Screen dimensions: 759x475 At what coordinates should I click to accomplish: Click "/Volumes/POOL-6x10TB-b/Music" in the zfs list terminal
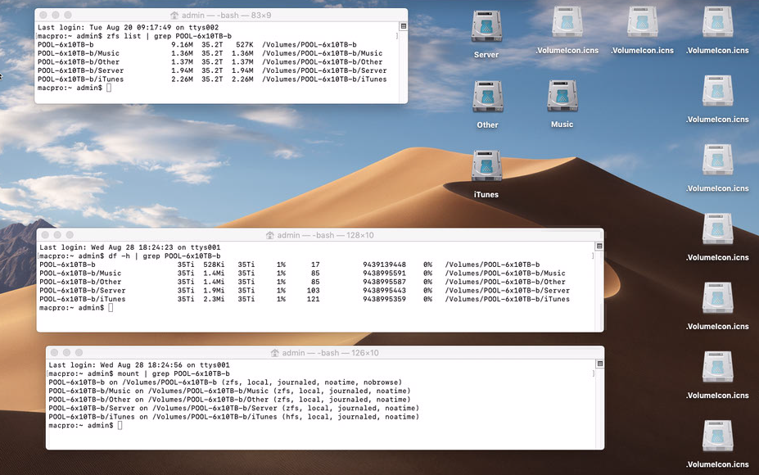click(x=323, y=53)
